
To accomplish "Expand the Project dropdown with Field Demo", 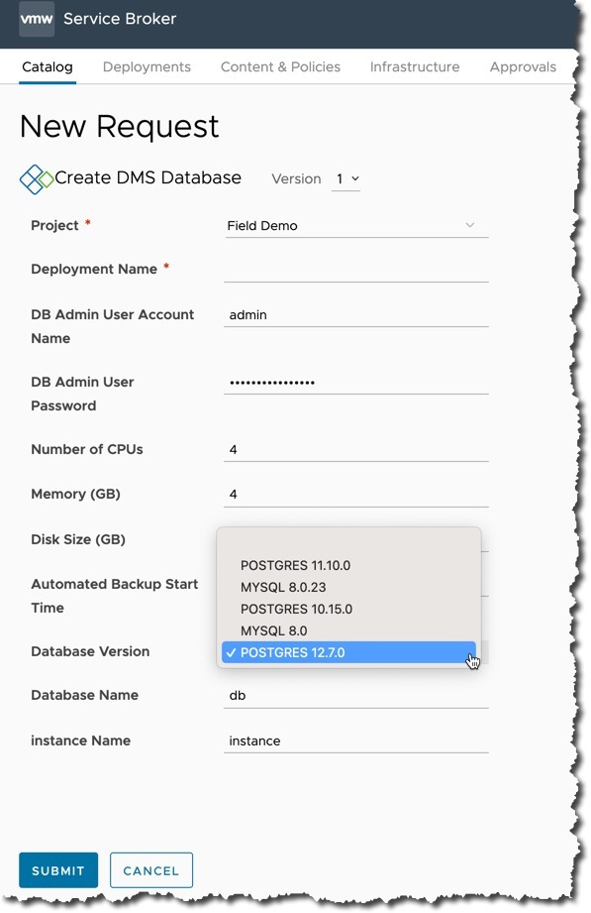I will tap(356, 226).
